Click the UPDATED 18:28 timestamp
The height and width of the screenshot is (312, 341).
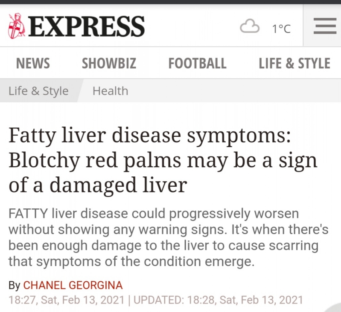click(x=218, y=300)
